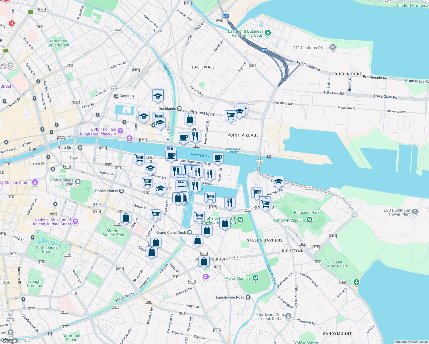
Task: Click the Tara Street station icon
Action: 79,148
